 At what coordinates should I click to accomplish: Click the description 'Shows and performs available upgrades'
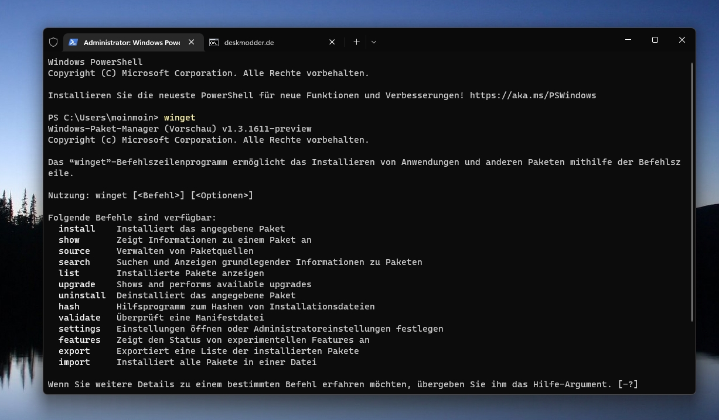(214, 284)
